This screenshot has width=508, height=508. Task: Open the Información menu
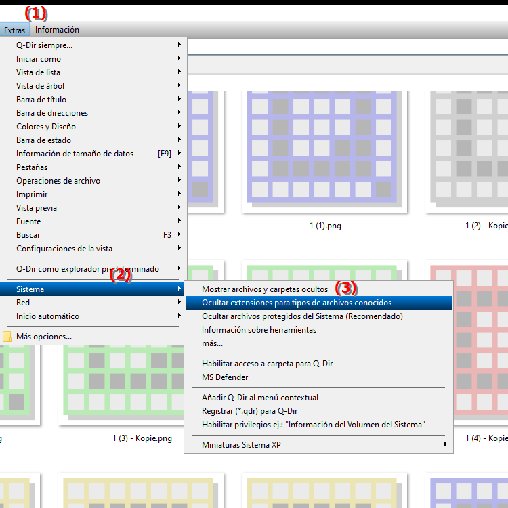pyautogui.click(x=57, y=30)
